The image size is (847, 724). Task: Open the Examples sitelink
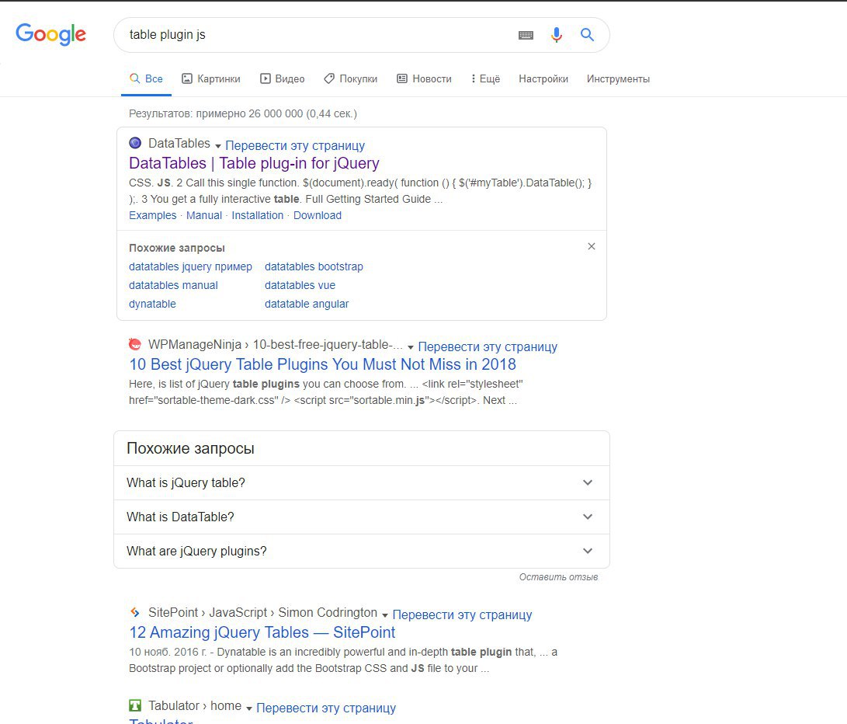[x=152, y=215]
